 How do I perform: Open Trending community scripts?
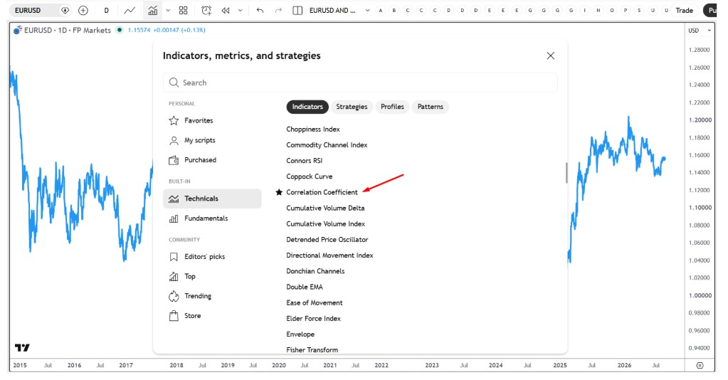[212, 296]
